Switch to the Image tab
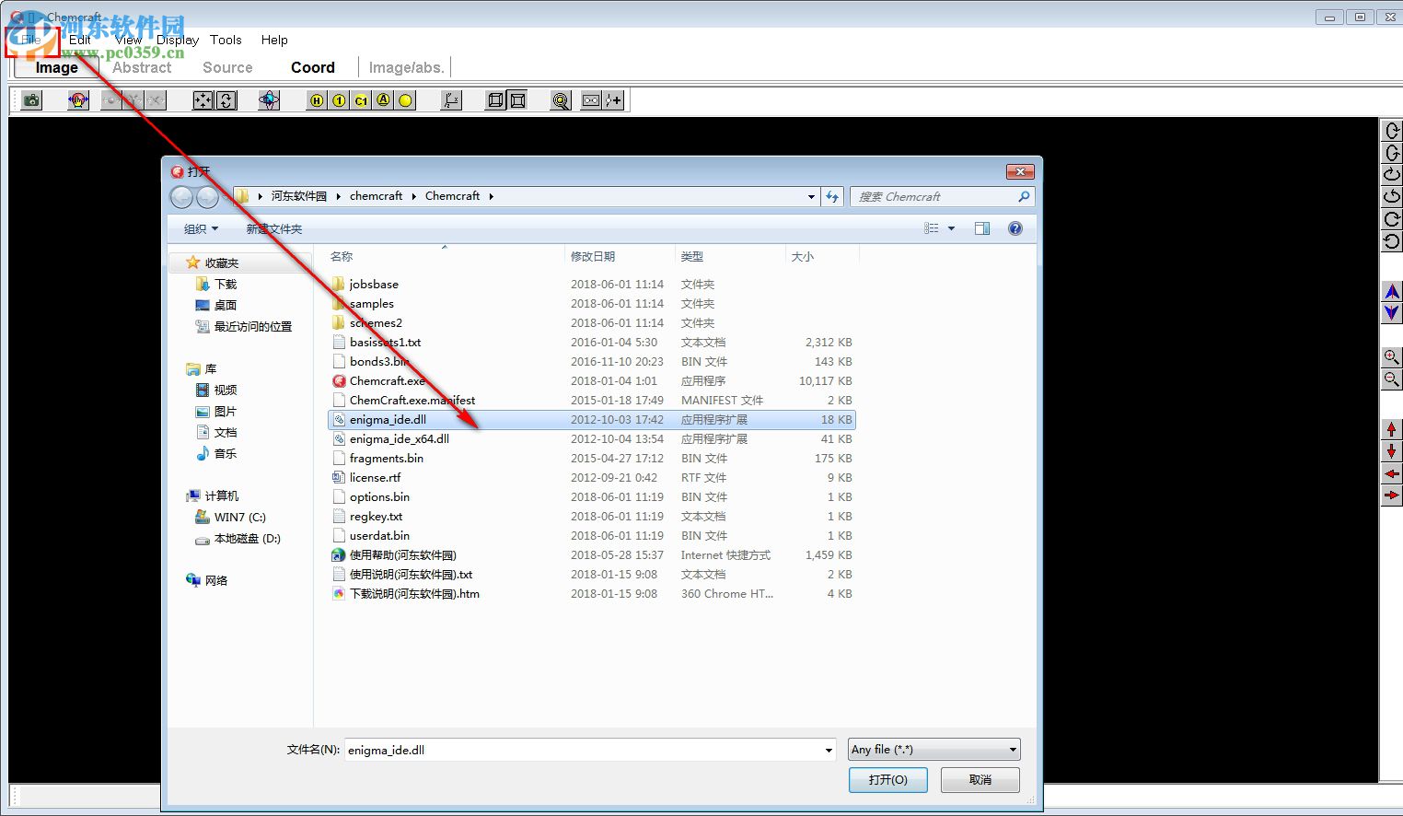Viewport: 1403px width, 816px height. pos(56,67)
